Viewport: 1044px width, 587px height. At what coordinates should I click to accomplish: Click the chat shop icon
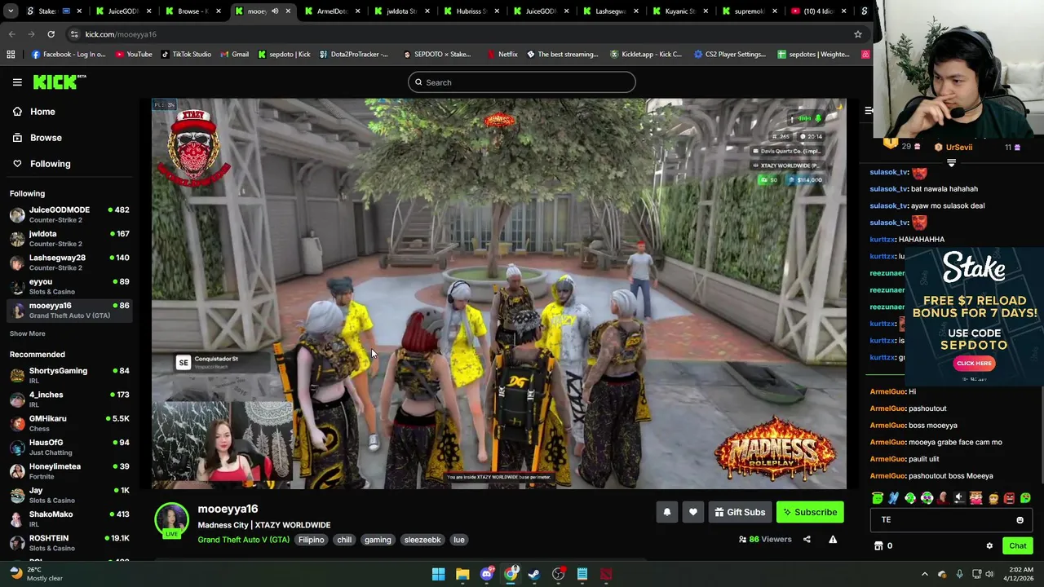tap(878, 545)
